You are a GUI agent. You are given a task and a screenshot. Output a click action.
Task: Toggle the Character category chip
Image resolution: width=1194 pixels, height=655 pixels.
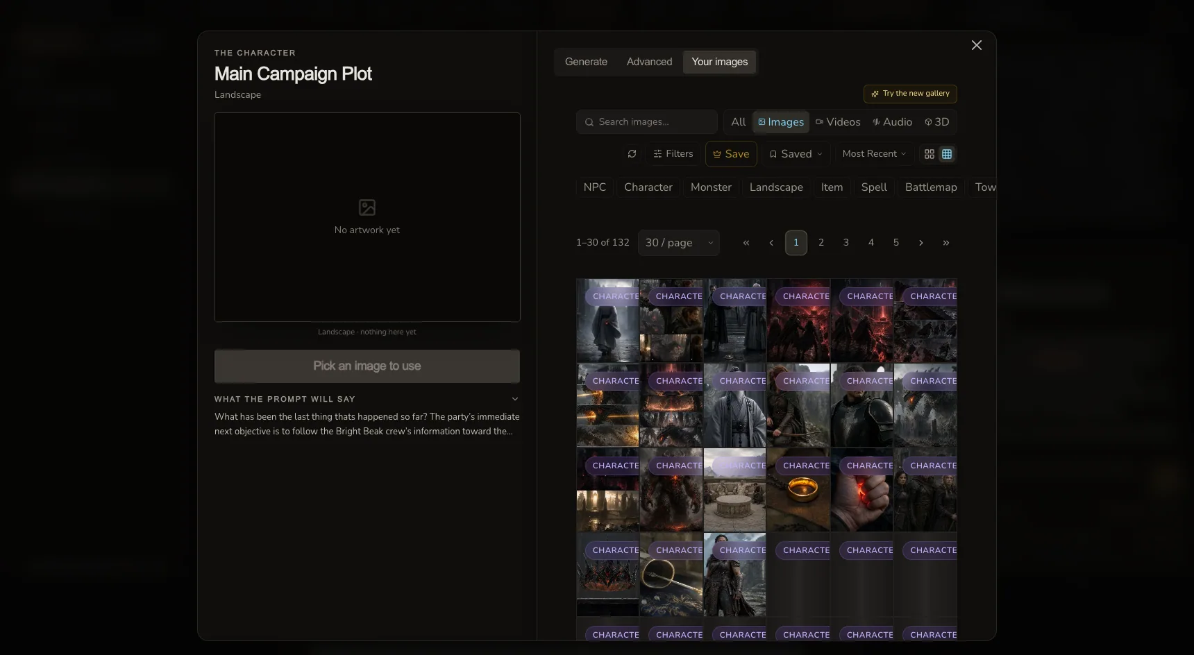pyautogui.click(x=648, y=187)
